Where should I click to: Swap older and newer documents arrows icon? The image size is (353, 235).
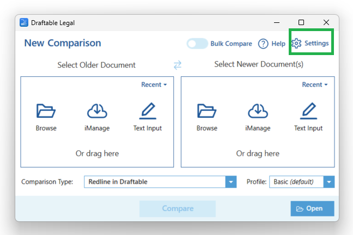(x=178, y=65)
